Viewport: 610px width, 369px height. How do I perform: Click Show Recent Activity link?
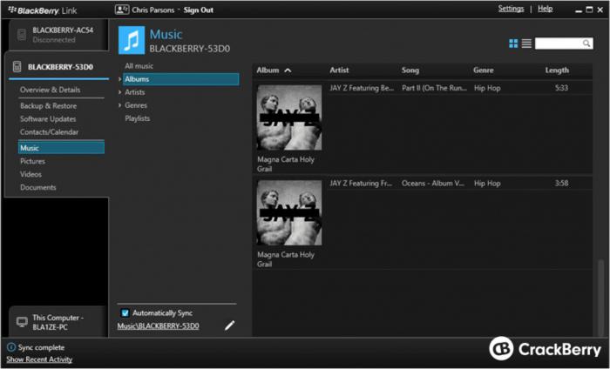(x=39, y=359)
